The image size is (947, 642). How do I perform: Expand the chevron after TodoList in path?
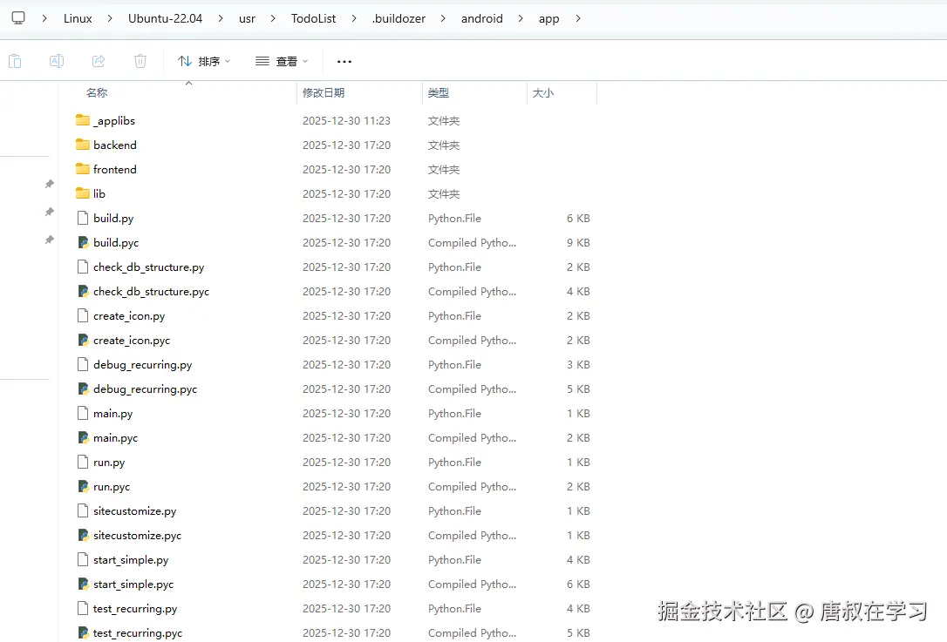click(354, 18)
